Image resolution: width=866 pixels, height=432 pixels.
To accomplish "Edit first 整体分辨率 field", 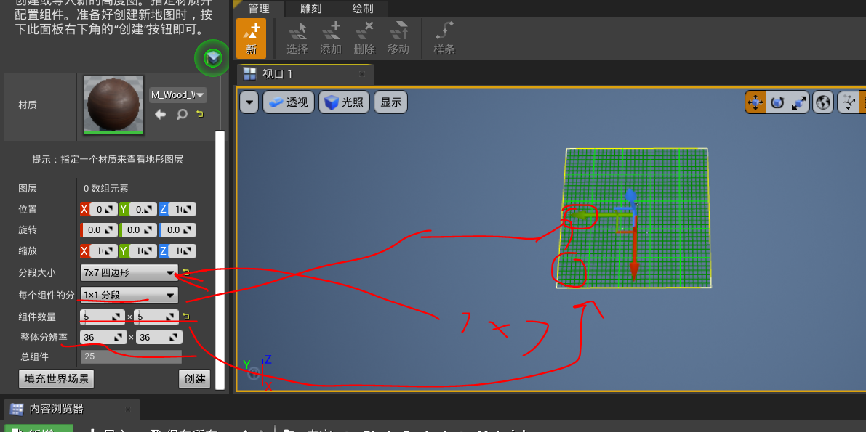I will tap(103, 337).
